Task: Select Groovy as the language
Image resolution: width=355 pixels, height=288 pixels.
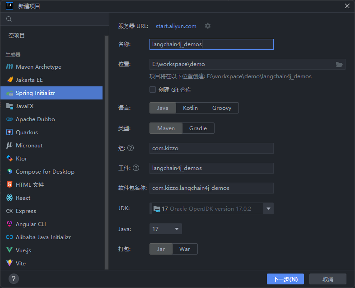Action: tap(222, 108)
